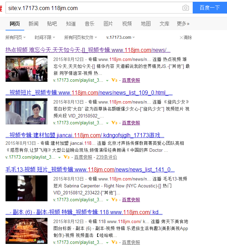
Task: Open the 时间不限 time filter dropdown
Action: [x=45, y=37]
